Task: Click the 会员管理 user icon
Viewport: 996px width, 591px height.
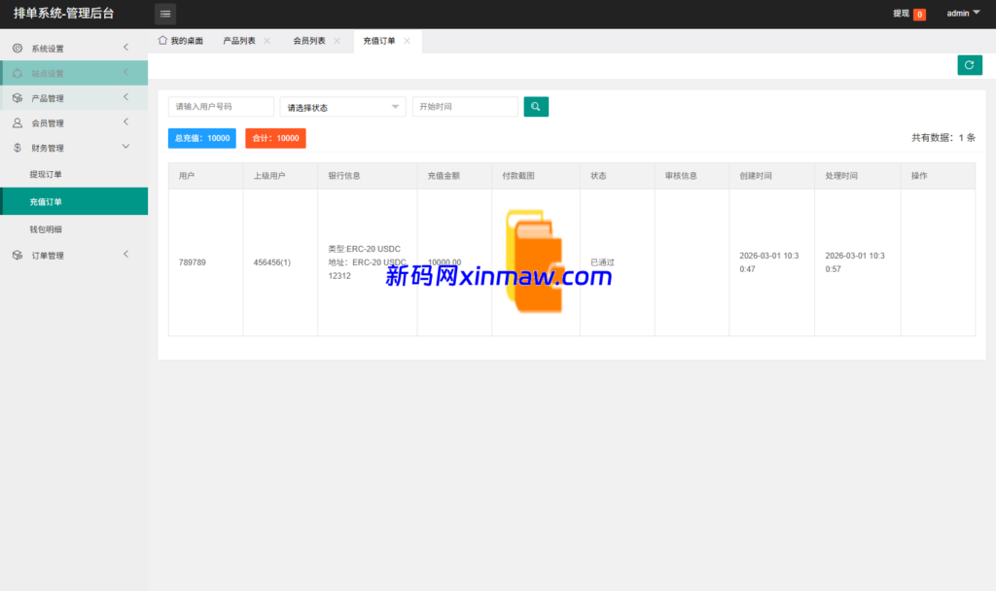Action: (x=16, y=122)
